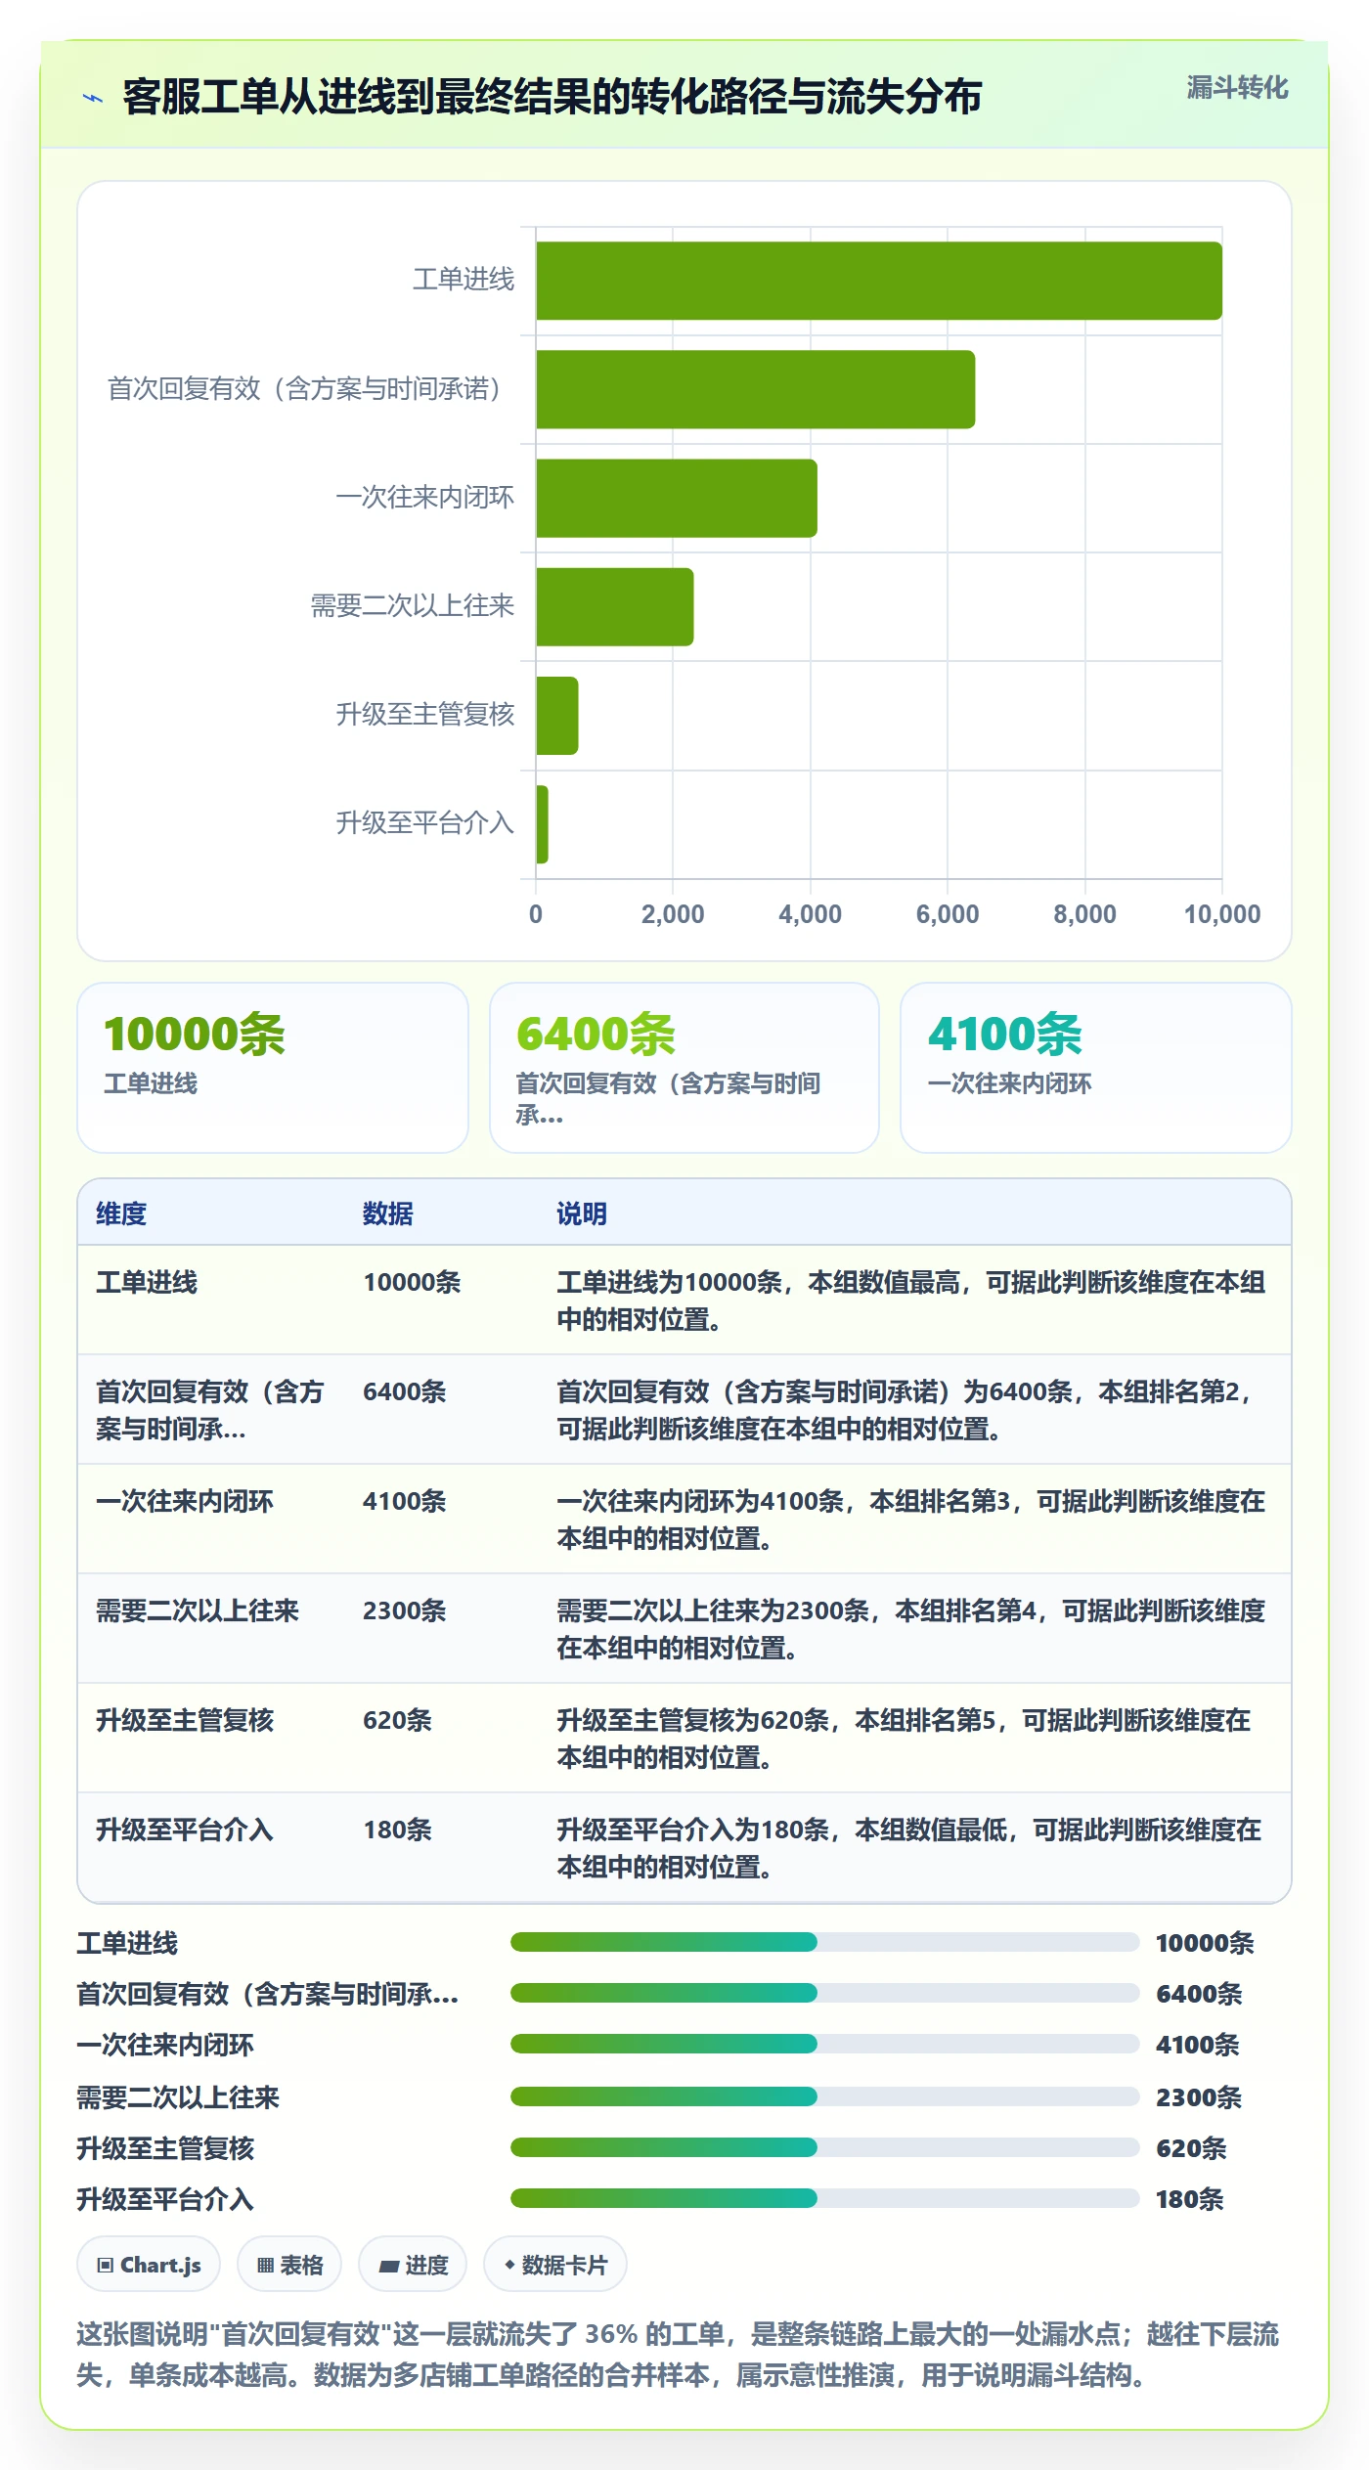
Task: Click the 6,000 tick label on the x-axis
Action: point(948,914)
